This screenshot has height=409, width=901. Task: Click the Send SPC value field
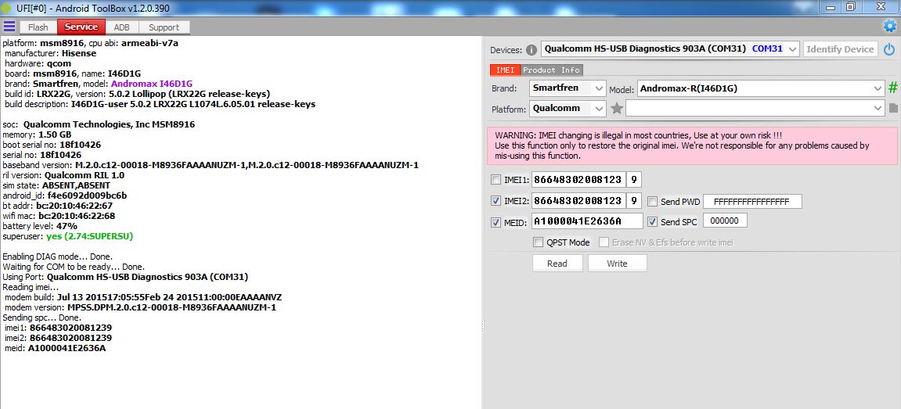point(725,221)
